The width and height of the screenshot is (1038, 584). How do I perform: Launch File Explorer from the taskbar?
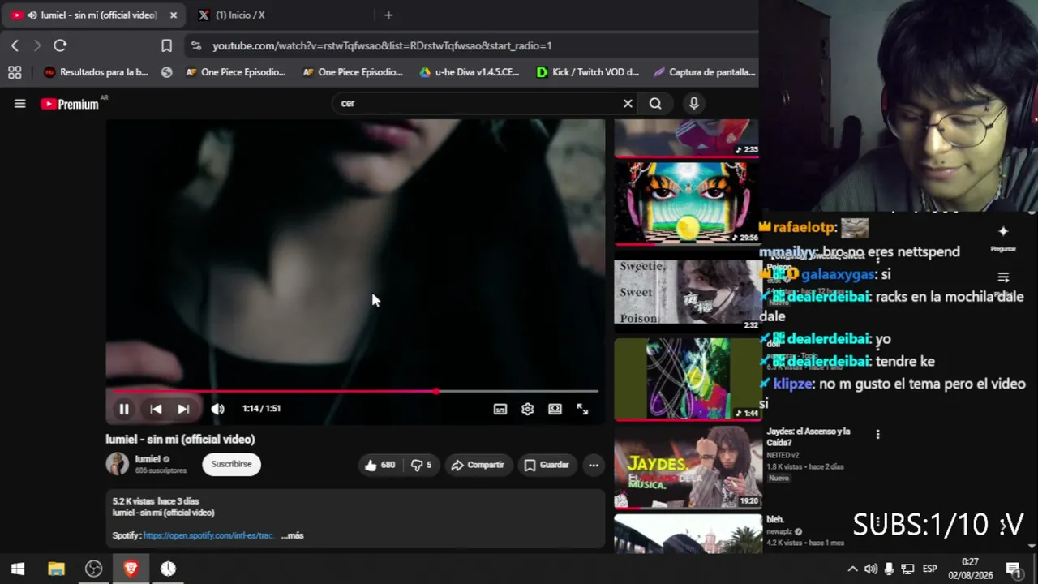[56, 569]
